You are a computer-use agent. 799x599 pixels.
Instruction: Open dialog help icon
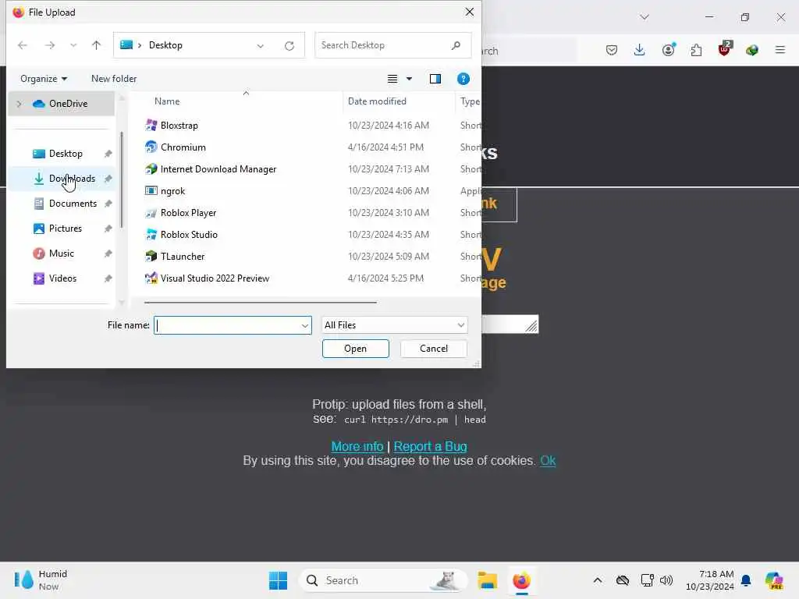[x=463, y=79]
